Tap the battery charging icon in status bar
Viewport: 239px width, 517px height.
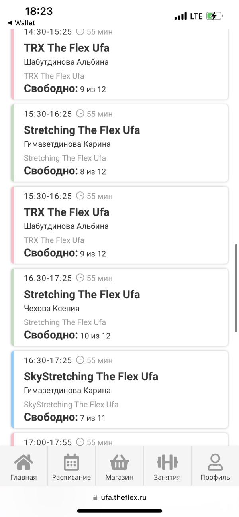pos(215,16)
